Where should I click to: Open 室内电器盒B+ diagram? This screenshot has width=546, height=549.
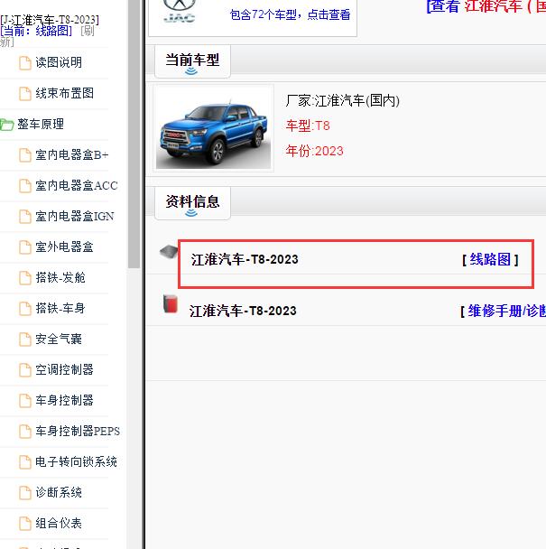tap(72, 154)
